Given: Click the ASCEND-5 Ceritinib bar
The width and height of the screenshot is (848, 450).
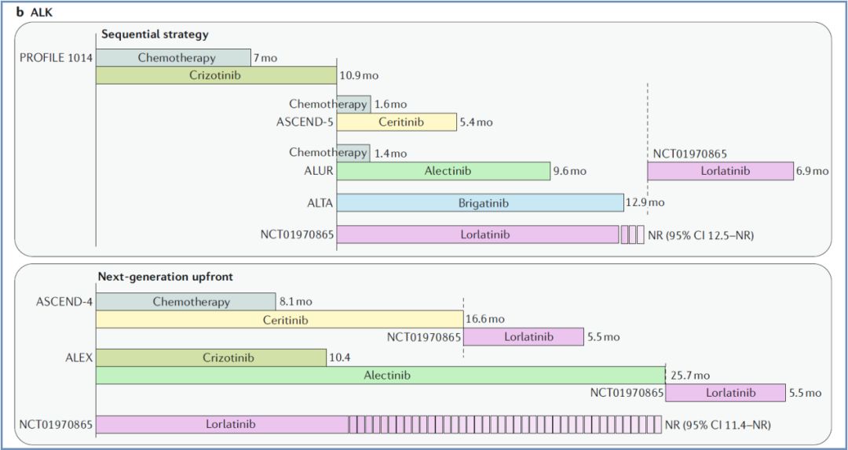Looking at the screenshot, I should tap(397, 122).
